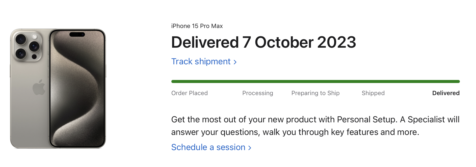Click the top-left camera lens on iPhone
This screenshot has width=476, height=167.
(21, 39)
